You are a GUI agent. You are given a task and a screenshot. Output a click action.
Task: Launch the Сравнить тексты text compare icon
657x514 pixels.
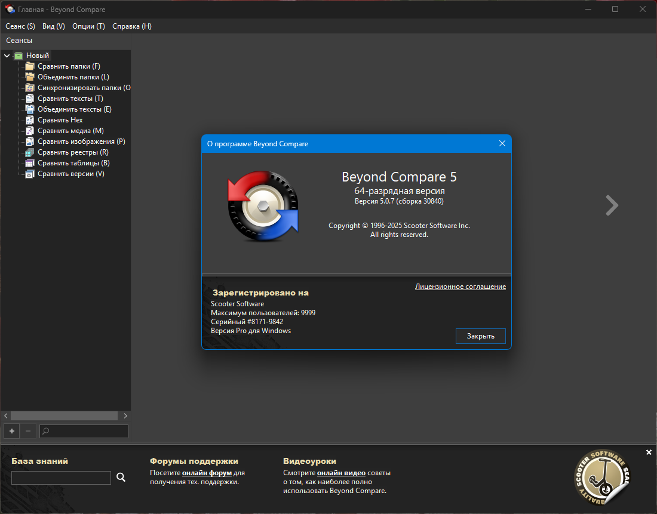pos(30,99)
